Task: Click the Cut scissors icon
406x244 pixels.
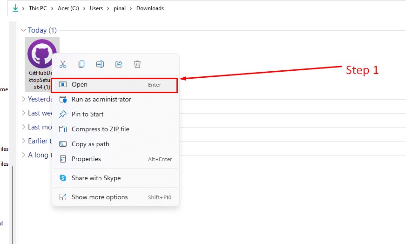Action: click(x=63, y=64)
